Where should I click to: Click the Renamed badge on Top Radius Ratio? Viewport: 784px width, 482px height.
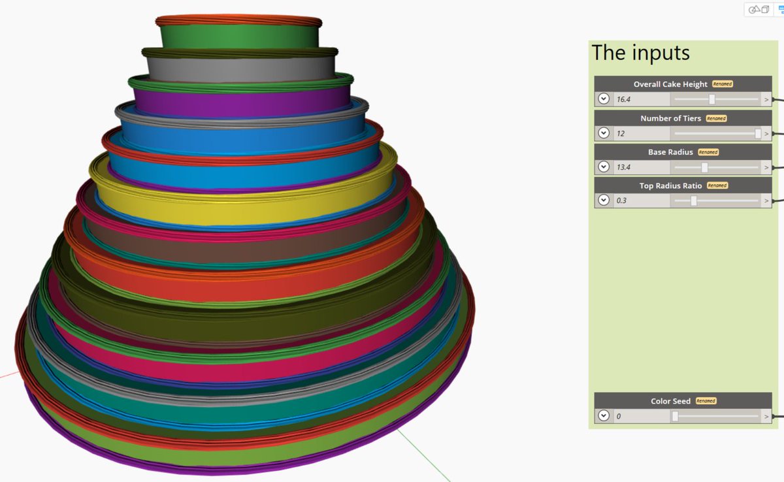[x=717, y=185]
